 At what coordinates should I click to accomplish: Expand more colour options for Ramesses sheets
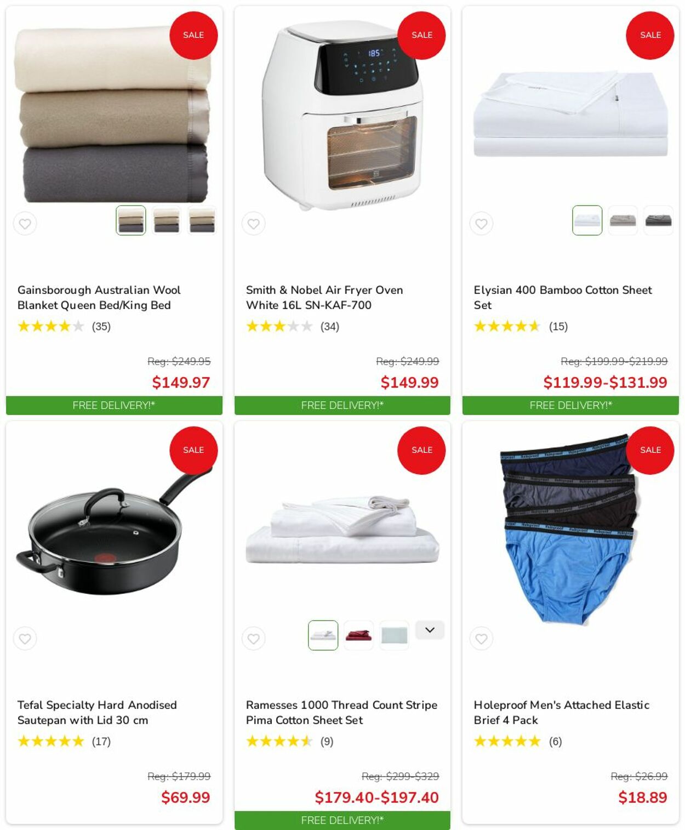coord(430,630)
